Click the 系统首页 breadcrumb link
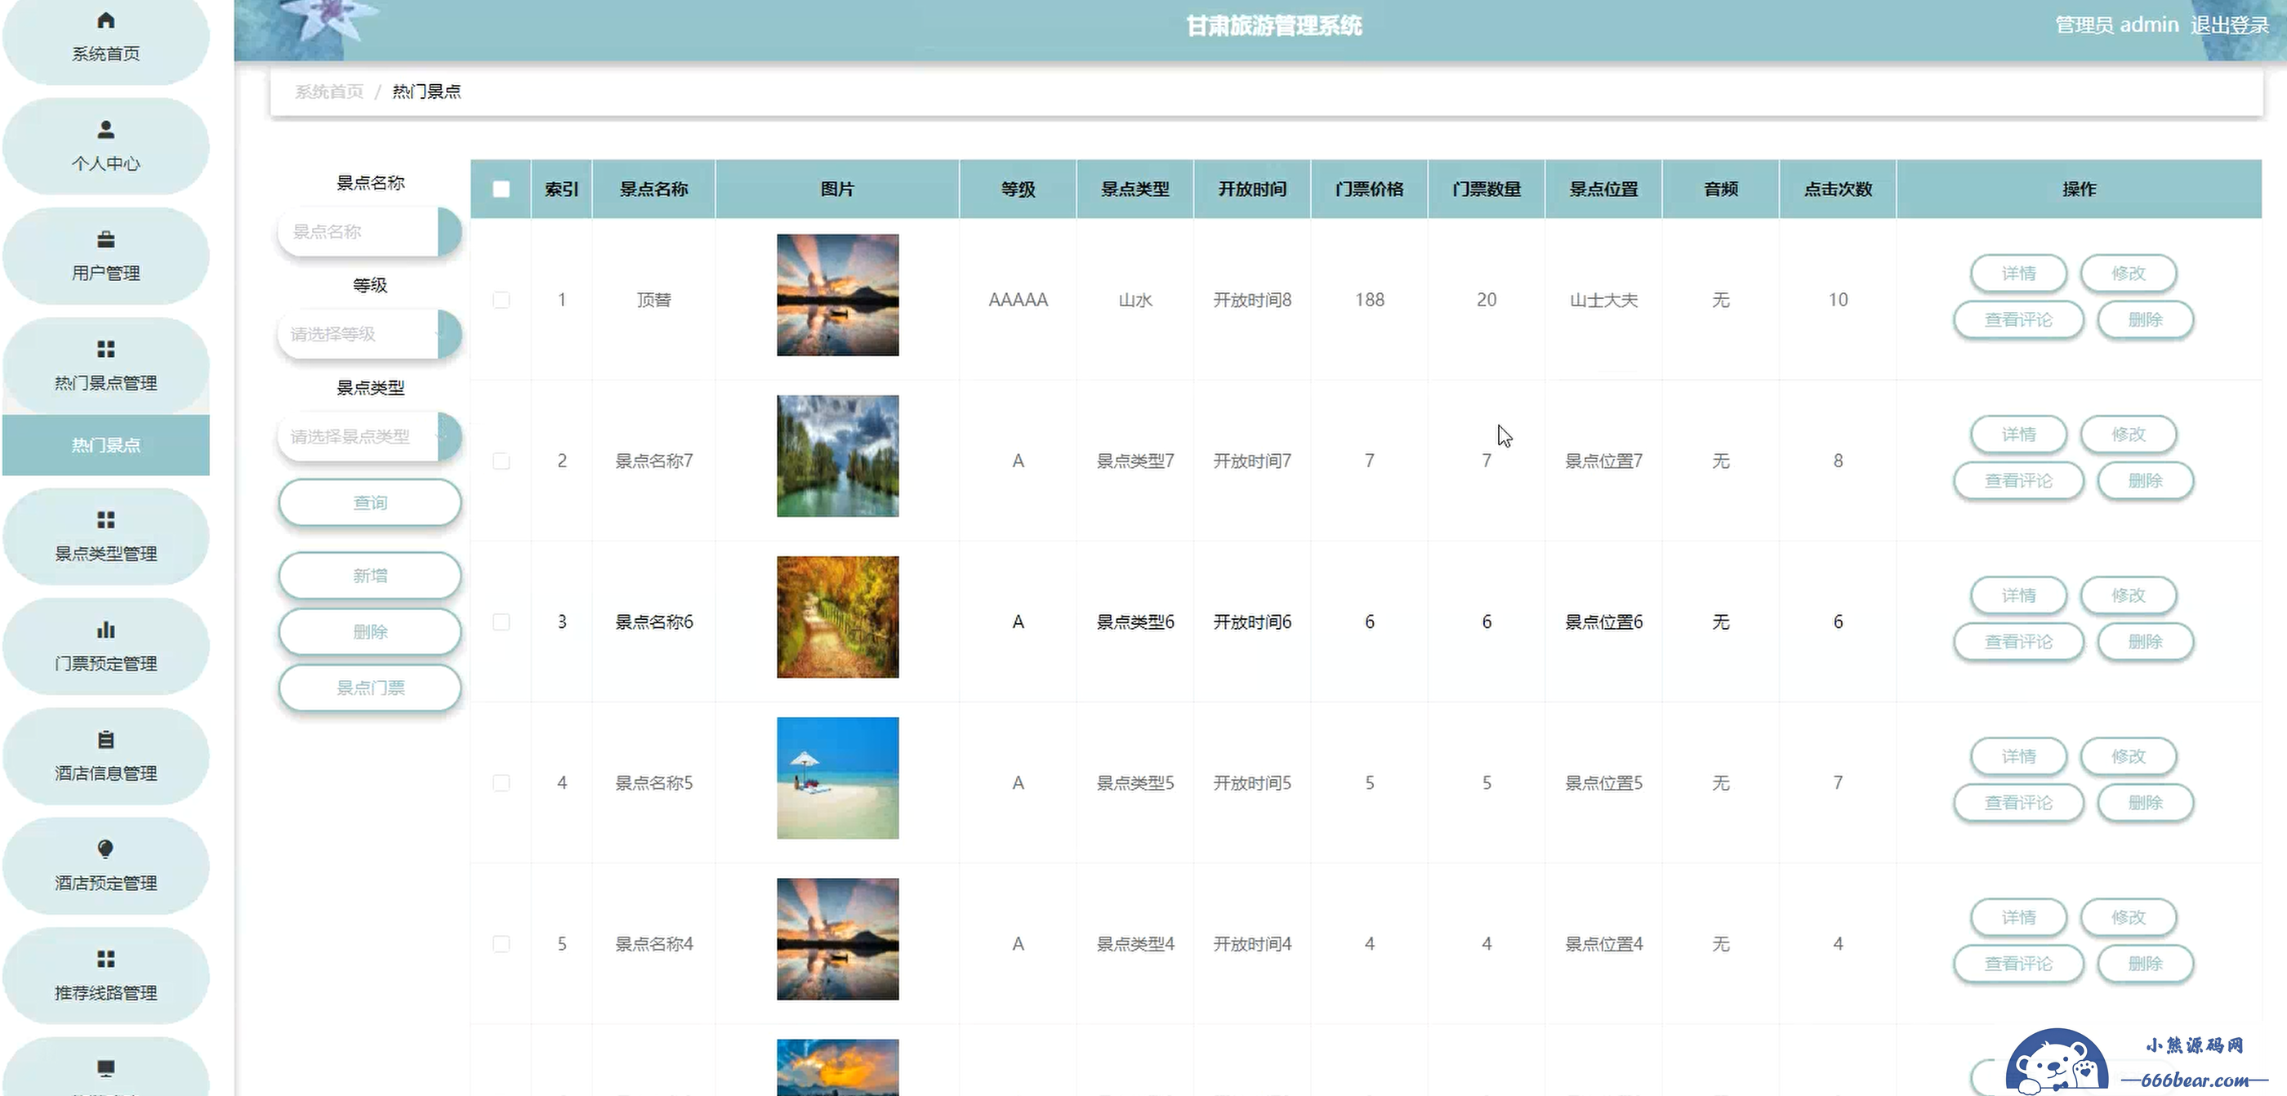Screen dimensions: 2287x1096 329,91
